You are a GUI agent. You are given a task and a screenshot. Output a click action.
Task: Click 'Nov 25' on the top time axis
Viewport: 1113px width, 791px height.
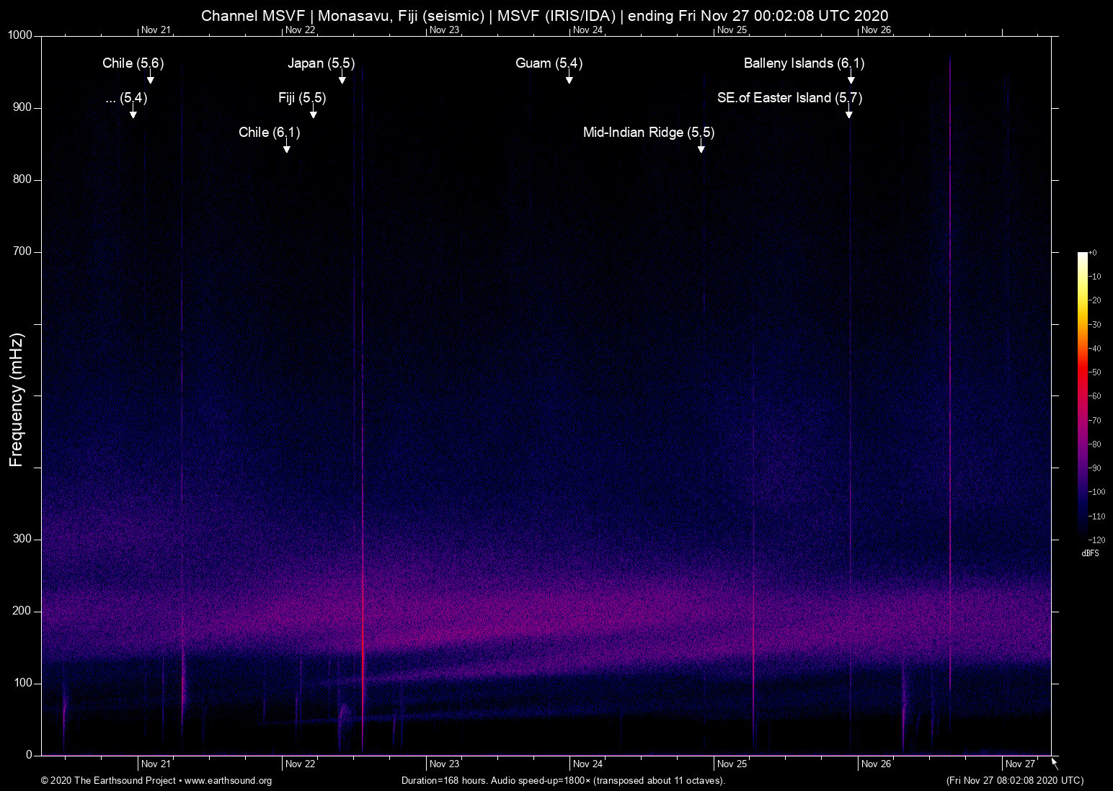(x=732, y=30)
